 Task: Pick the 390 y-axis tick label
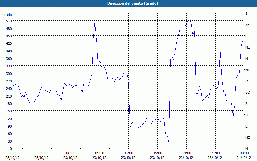click(9, 51)
